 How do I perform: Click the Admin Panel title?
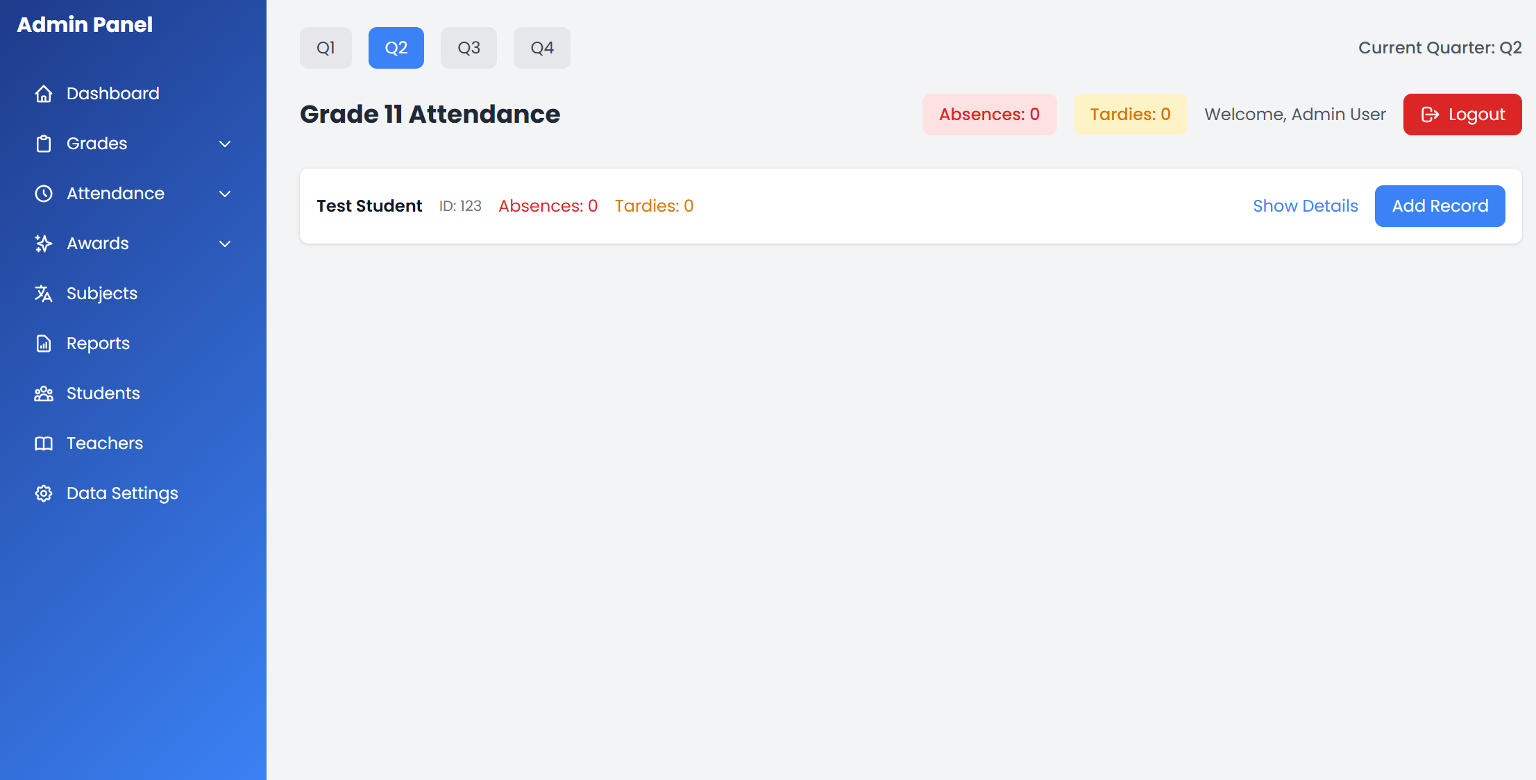click(85, 25)
